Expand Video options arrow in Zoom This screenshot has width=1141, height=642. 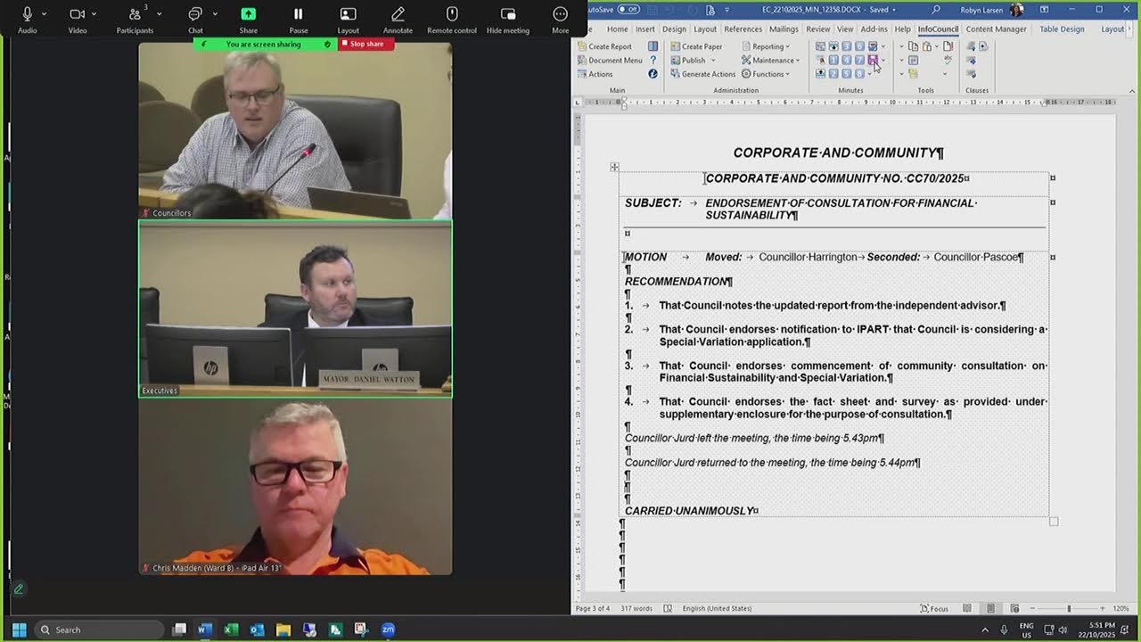[x=95, y=13]
